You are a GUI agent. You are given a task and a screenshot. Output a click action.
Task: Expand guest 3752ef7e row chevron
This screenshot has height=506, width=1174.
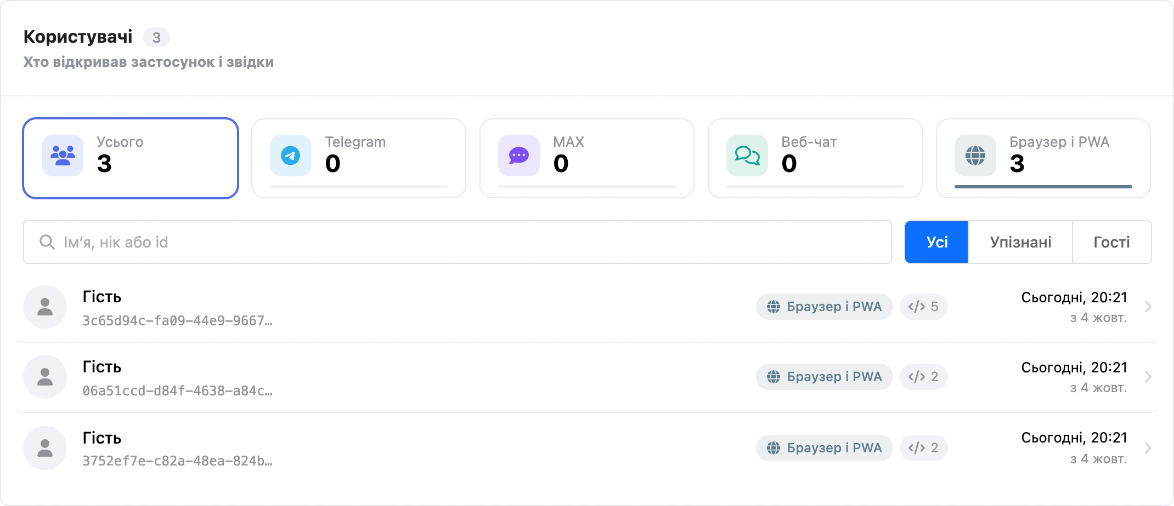point(1148,448)
